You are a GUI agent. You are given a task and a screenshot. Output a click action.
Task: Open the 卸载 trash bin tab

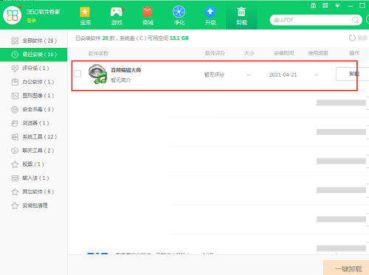click(x=241, y=16)
